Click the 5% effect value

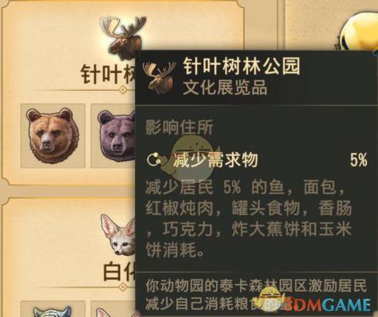tap(358, 159)
